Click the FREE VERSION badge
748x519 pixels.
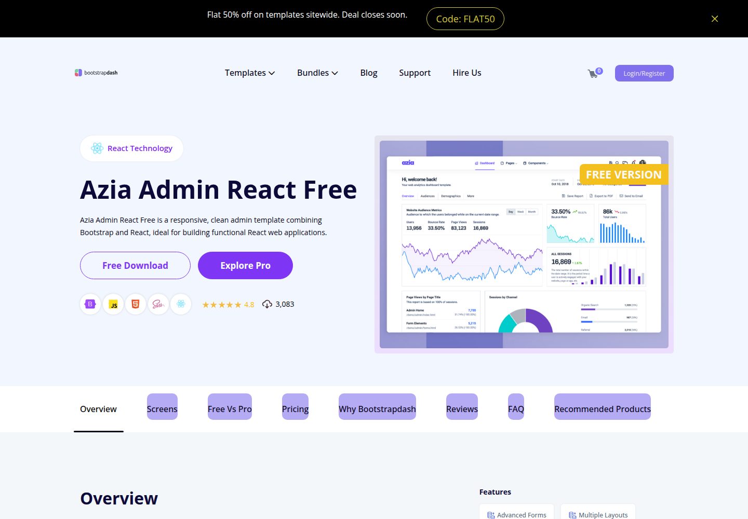point(624,174)
